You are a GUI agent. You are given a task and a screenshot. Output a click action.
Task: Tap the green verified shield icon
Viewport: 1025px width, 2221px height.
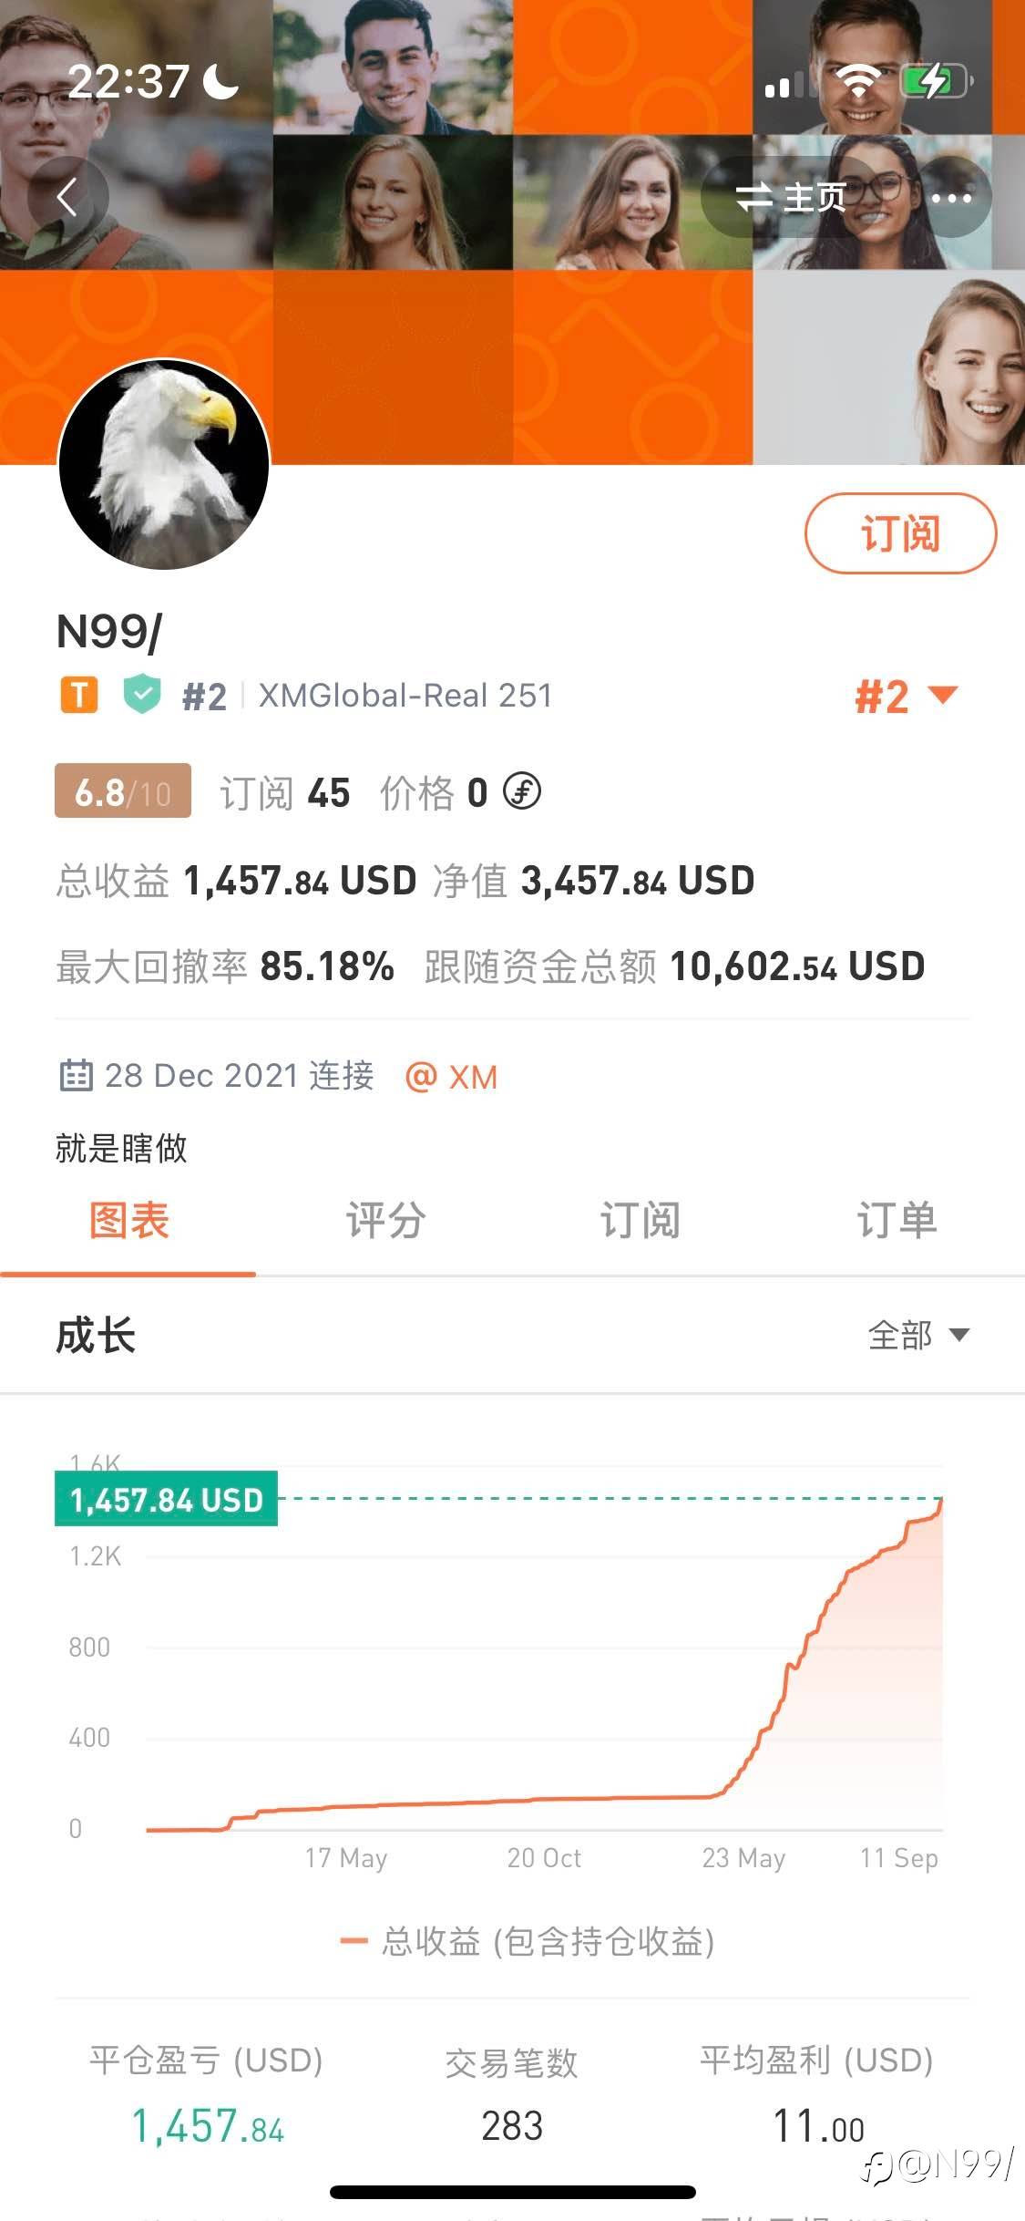pos(142,695)
